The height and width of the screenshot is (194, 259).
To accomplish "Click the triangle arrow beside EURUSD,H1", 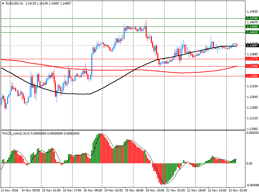I will click(3, 3).
